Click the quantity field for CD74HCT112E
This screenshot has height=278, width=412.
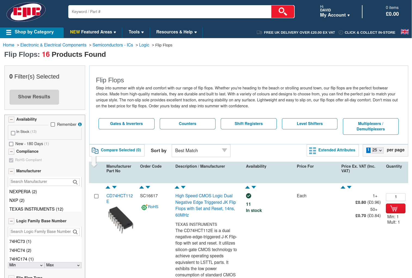[x=396, y=197]
